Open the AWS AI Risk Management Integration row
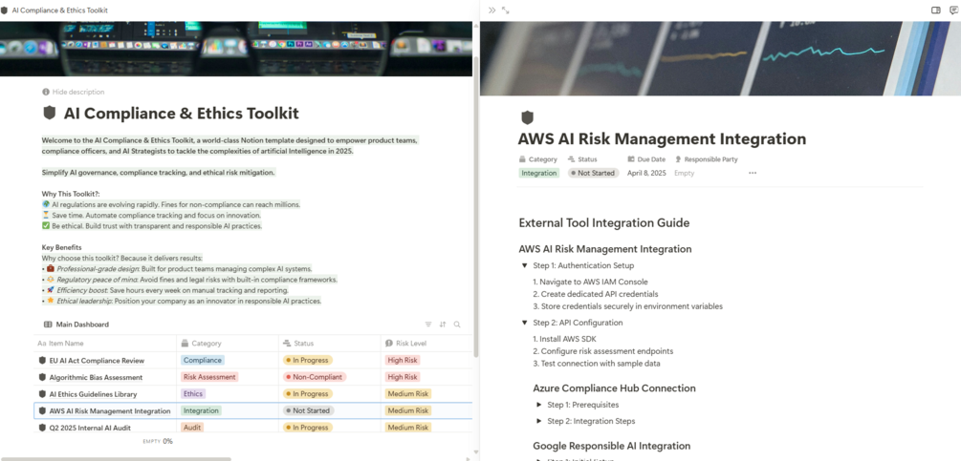This screenshot has width=961, height=461. (253, 410)
